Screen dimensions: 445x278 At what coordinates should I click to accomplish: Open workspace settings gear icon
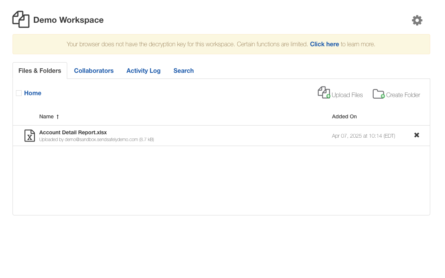[417, 20]
